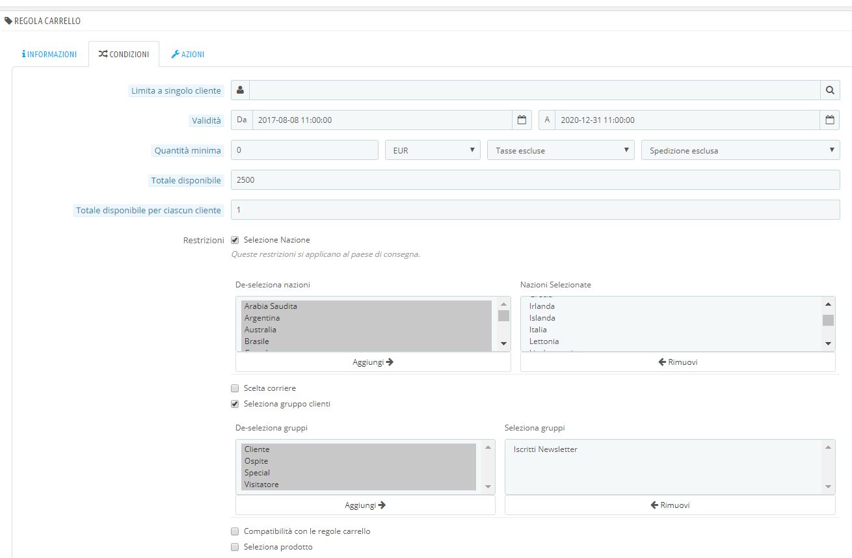Select the Condizioni tab
Screen dimensions: 852x558
[124, 54]
